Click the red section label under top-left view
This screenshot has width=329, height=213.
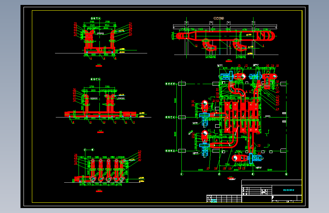click(x=99, y=66)
